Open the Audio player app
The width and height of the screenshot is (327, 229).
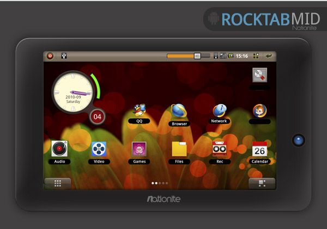coord(59,149)
